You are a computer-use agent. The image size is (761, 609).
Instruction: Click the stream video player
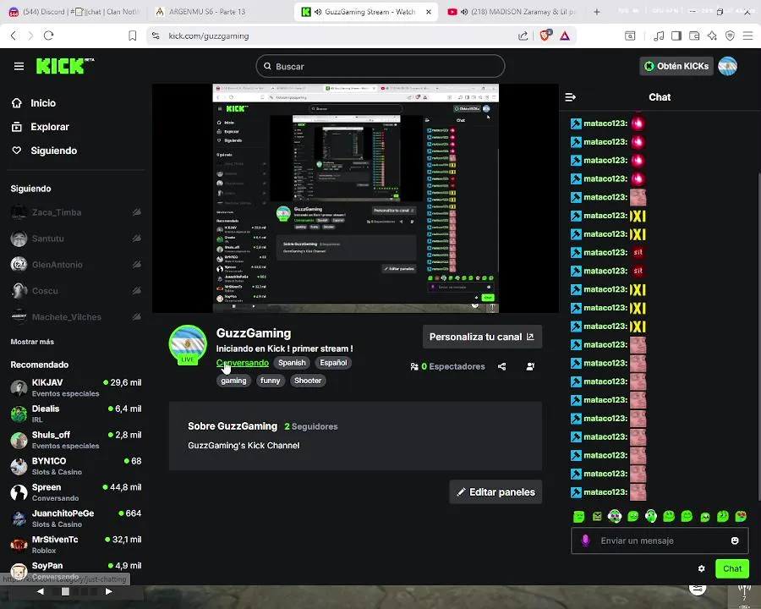(x=355, y=198)
